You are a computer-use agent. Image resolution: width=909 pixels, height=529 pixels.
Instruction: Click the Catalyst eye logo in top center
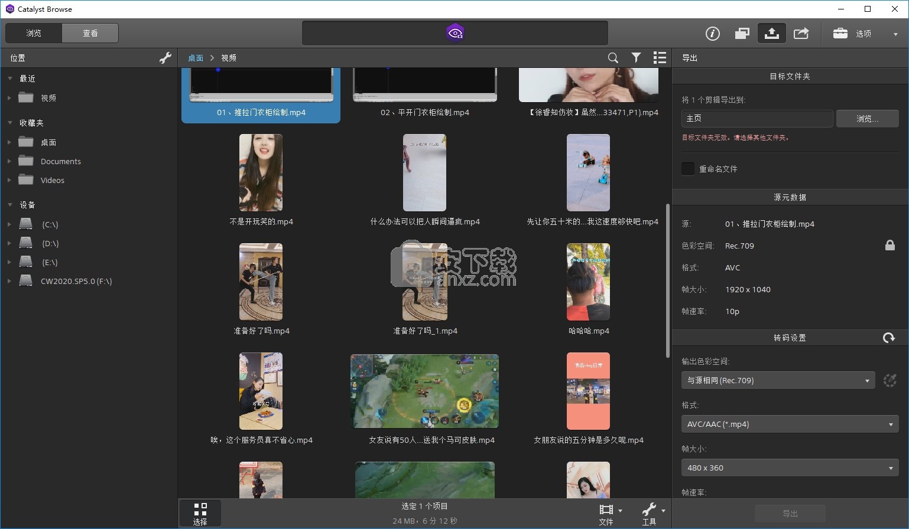pos(455,33)
